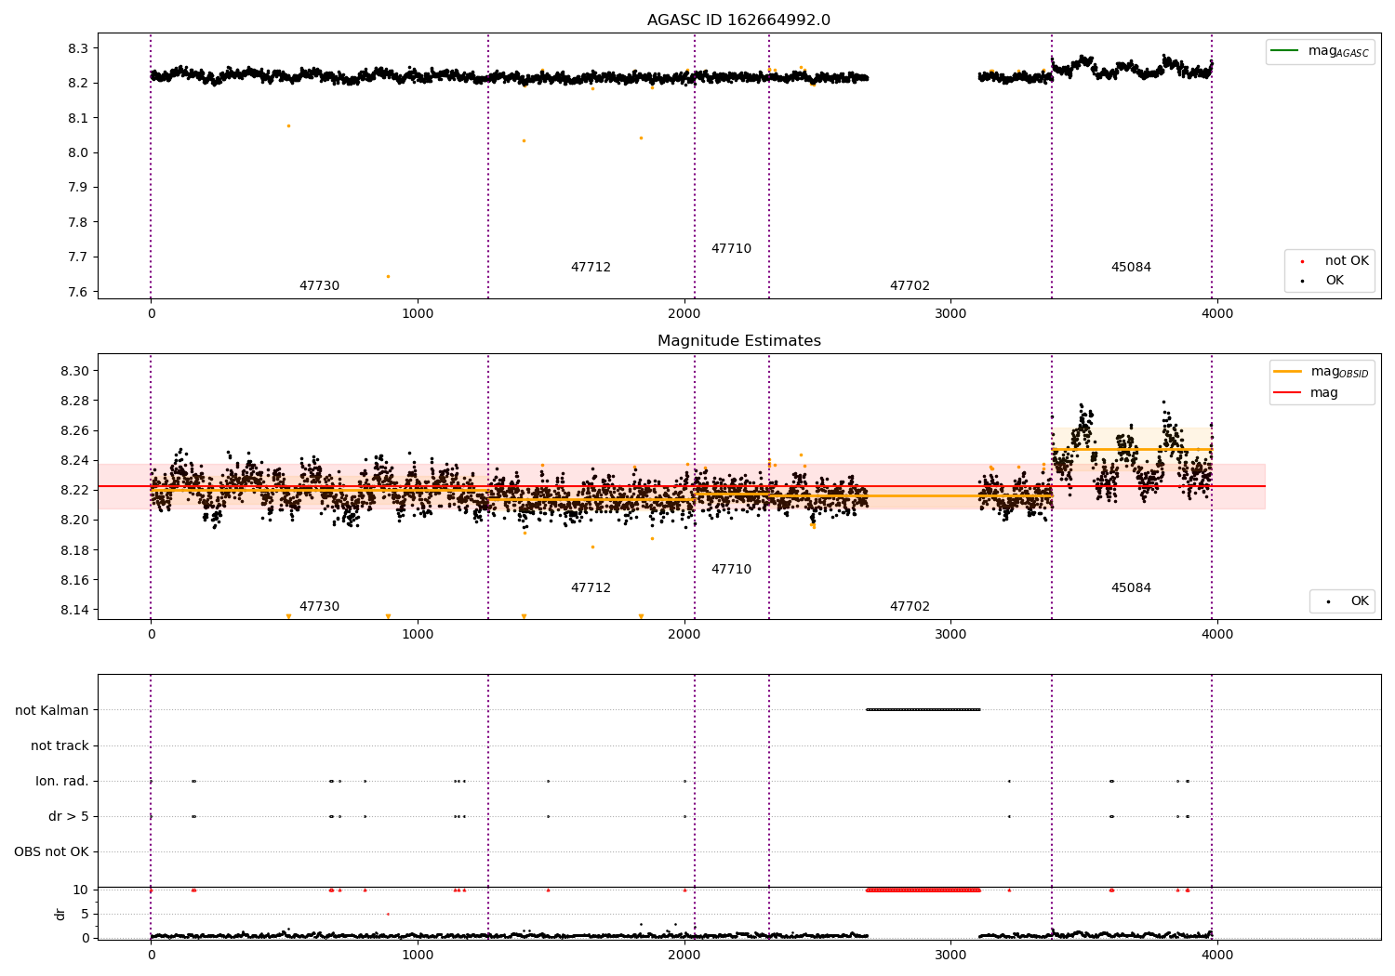The height and width of the screenshot is (976, 1395).
Task: Click 'OK' legend label in Magnitude Estimates plot
Action: coord(1360,601)
